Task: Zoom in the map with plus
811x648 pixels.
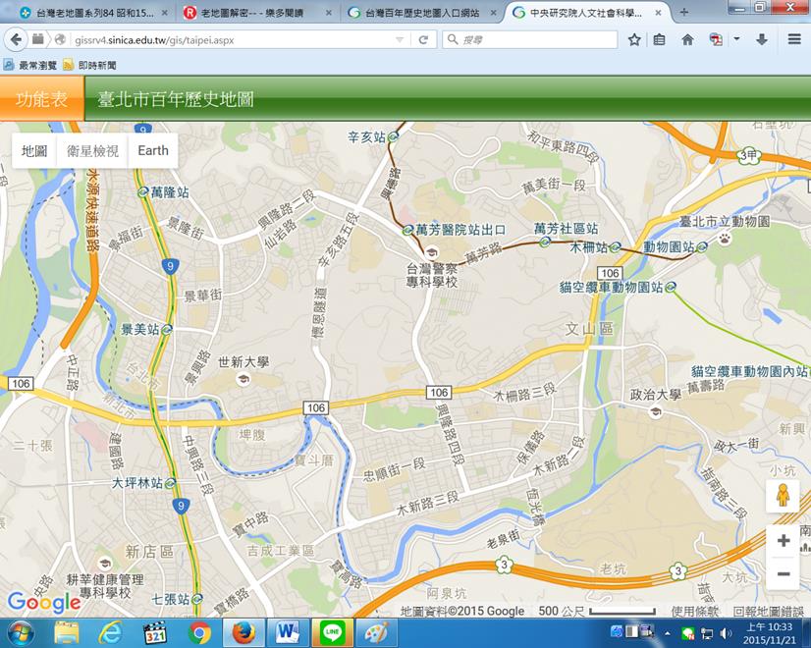Action: 784,541
